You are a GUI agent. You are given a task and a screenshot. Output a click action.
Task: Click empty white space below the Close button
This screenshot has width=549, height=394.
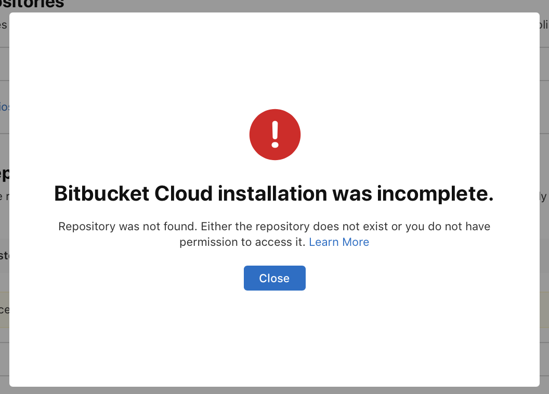[274, 338]
